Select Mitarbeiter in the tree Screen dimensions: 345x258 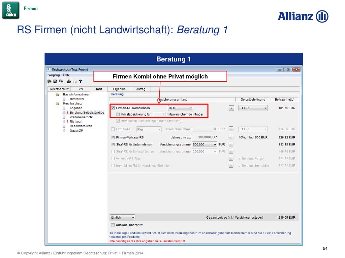77,99
